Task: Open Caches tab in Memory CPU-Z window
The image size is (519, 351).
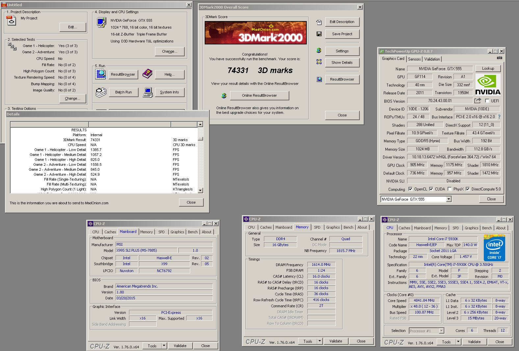Action: point(266,227)
